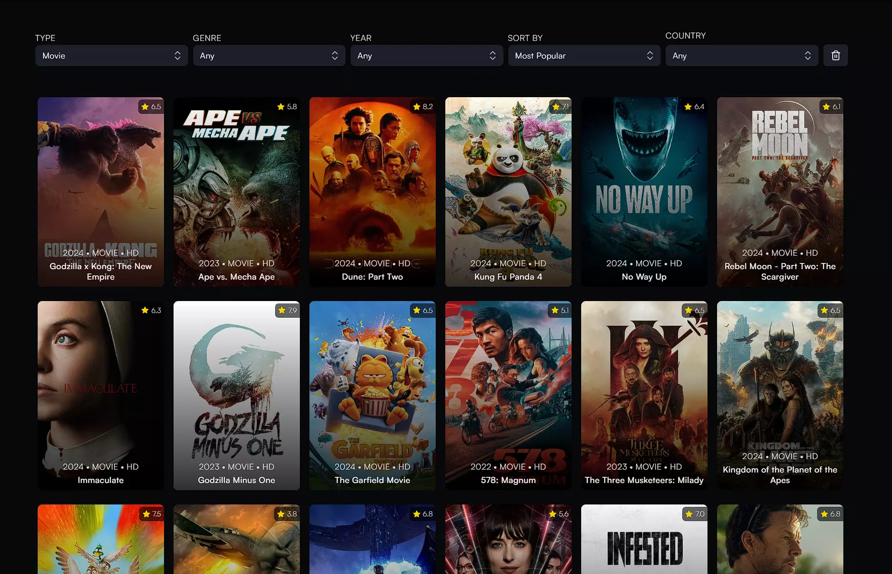Viewport: 892px width, 574px height.
Task: Click the star rating badge on Godzilla Minus One
Action: [287, 311]
